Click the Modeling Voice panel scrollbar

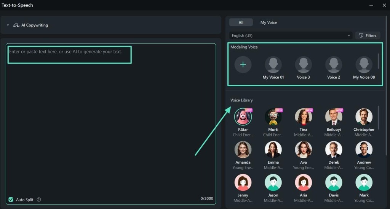click(378, 61)
